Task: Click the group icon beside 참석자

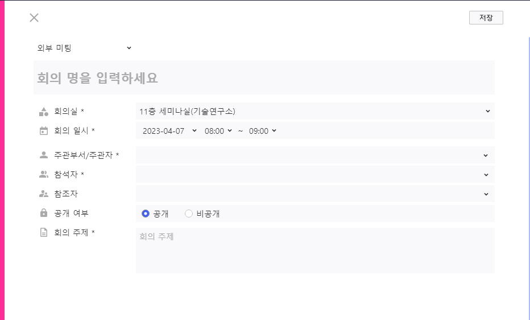Action: click(x=44, y=175)
